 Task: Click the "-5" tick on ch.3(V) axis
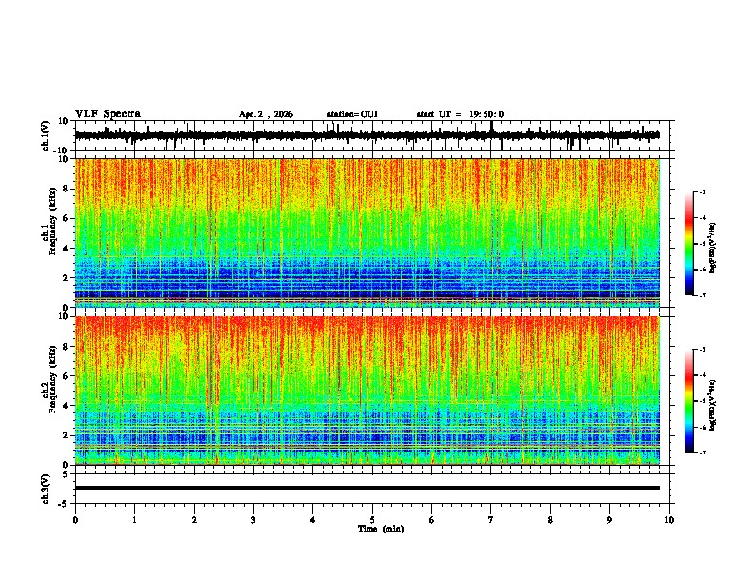click(64, 504)
